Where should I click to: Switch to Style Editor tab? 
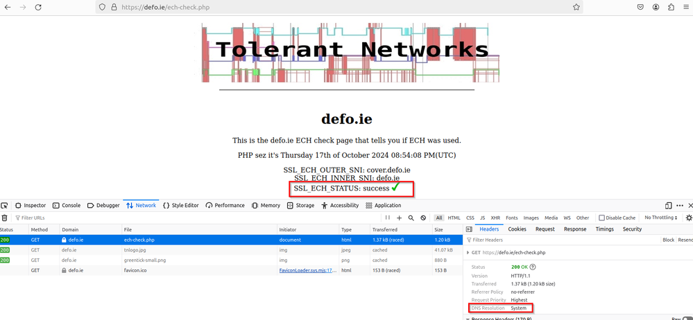click(181, 206)
